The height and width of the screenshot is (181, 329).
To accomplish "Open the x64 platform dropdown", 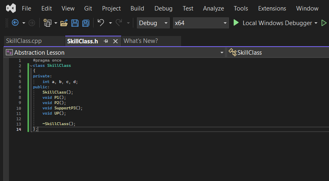I will coord(201,23).
